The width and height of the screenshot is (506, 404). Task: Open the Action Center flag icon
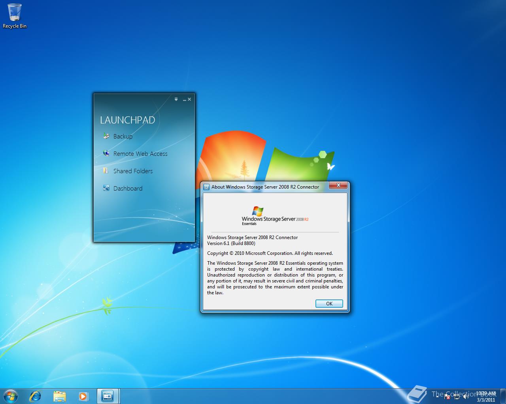pyautogui.click(x=447, y=397)
